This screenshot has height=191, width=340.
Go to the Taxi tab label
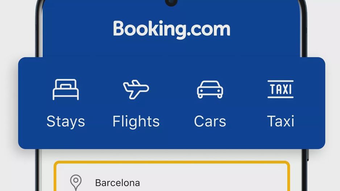tap(281, 121)
